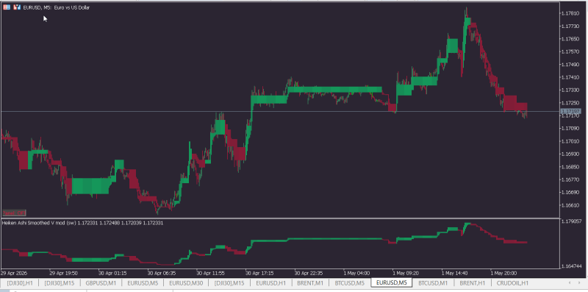
Task: Toggle the Panel OFF button on chart
Action: (14, 213)
